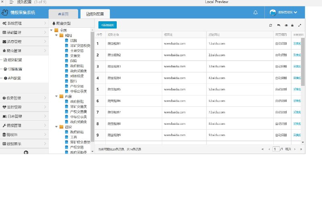Switch to the 首页 tab

click(63, 14)
